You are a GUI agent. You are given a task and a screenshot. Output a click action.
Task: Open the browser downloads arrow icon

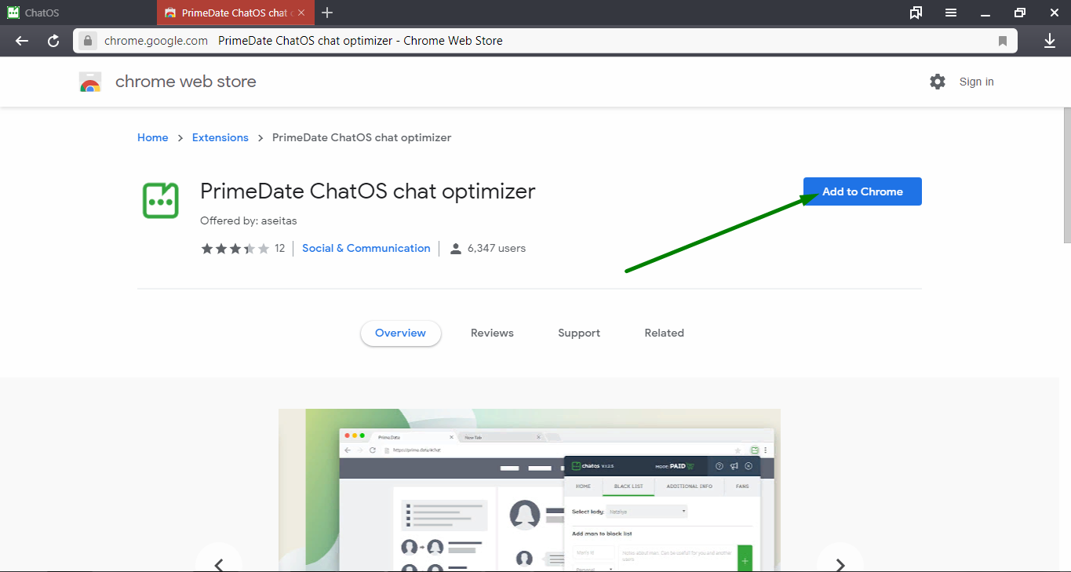1050,41
